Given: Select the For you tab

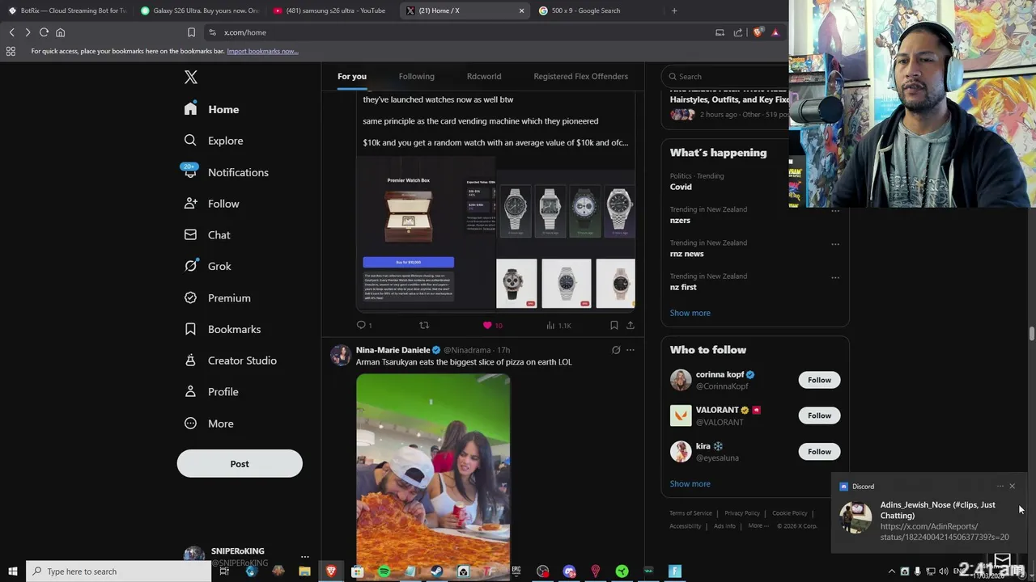Looking at the screenshot, I should (x=352, y=76).
